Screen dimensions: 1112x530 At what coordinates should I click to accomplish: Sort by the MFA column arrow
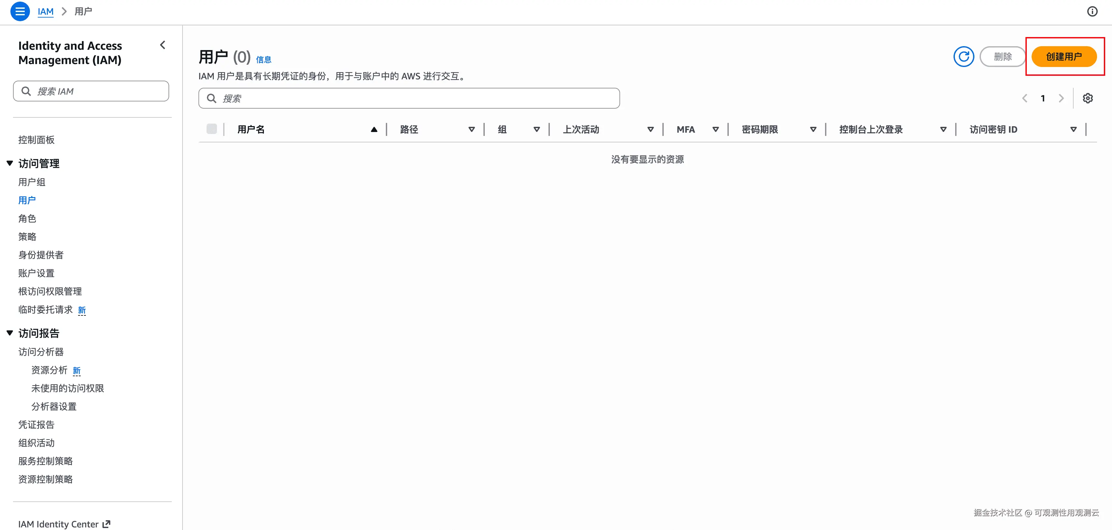pyautogui.click(x=715, y=129)
